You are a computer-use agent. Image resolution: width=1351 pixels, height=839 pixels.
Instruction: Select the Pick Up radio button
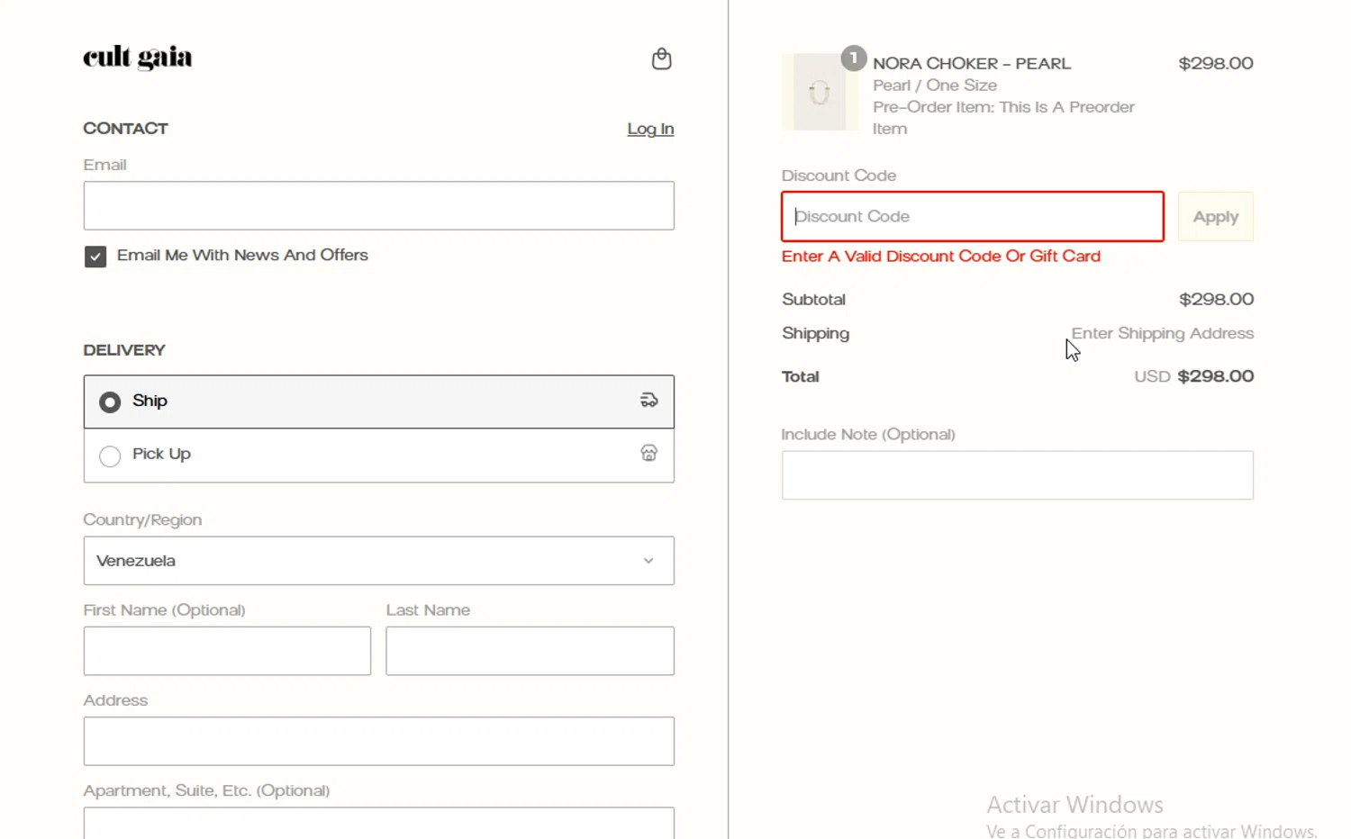pos(110,456)
